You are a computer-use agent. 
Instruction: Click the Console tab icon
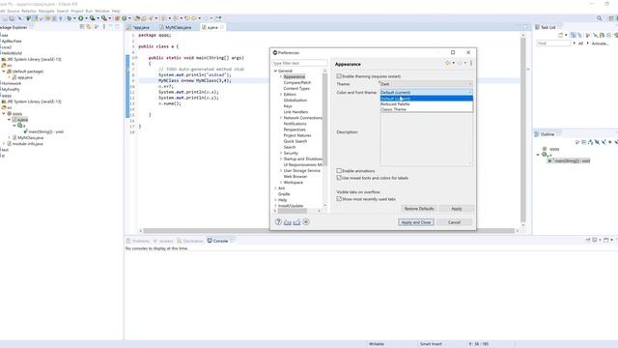coord(210,241)
